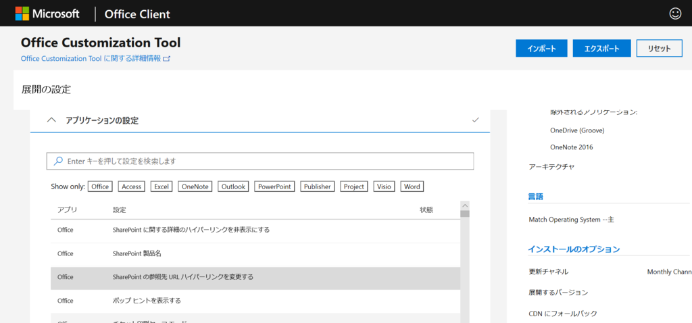This screenshot has height=323, width=692.
Task: Click the search magnifier icon
Action: point(58,161)
